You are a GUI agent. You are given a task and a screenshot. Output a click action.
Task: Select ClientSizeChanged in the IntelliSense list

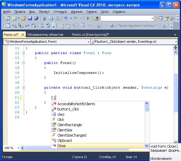[98, 135]
